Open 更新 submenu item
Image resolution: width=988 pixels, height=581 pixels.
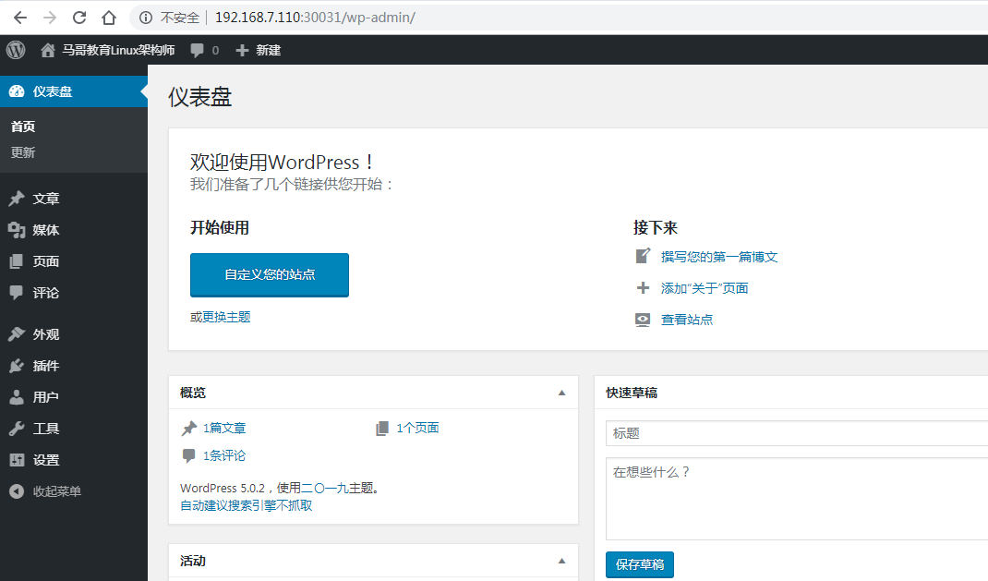(23, 152)
